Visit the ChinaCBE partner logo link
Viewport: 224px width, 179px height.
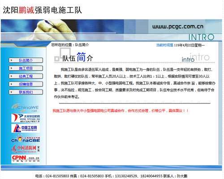click(x=26, y=139)
